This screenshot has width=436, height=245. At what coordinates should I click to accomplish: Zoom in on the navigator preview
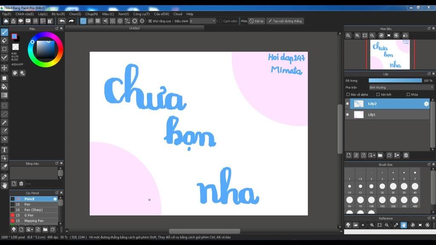[357, 35]
